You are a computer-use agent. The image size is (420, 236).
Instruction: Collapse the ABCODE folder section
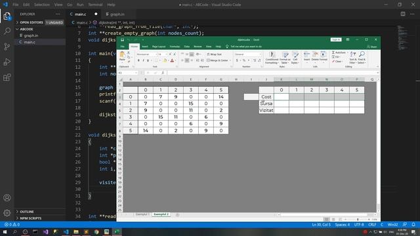pos(25,29)
